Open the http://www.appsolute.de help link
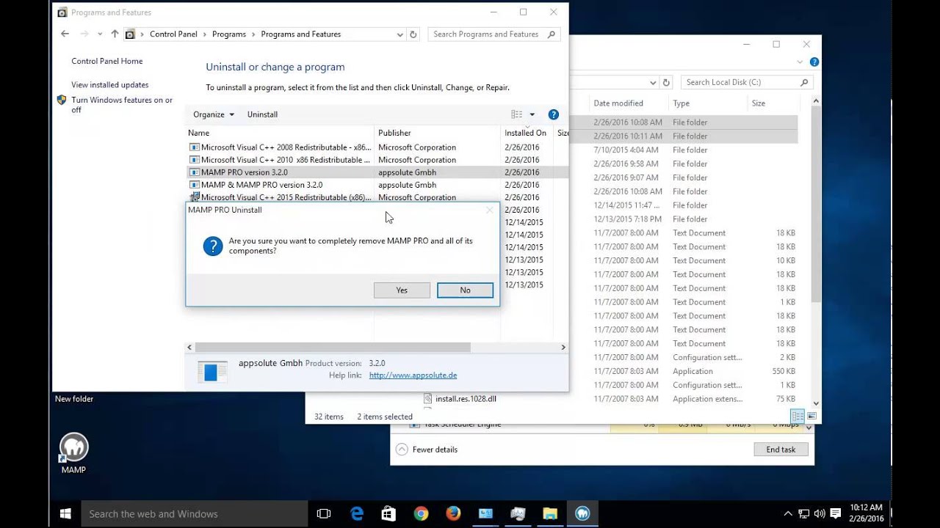 click(413, 375)
